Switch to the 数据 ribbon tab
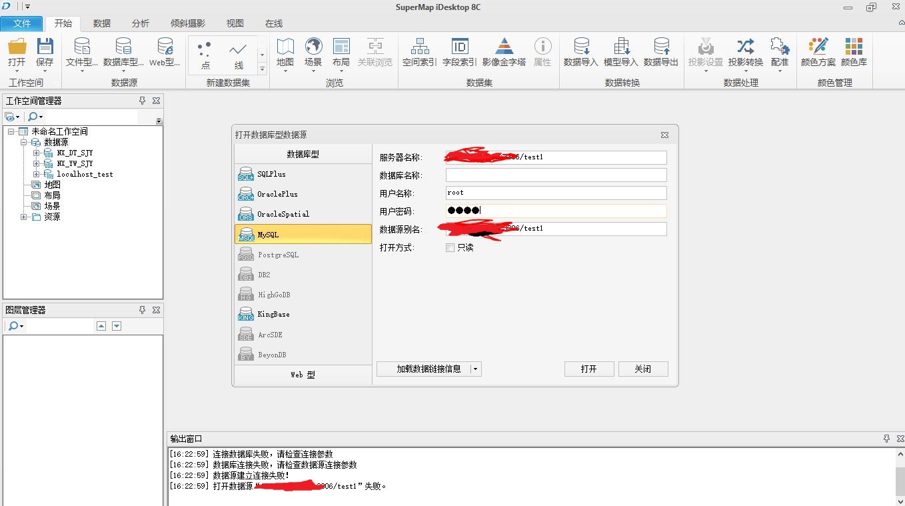The image size is (905, 506). click(x=102, y=23)
